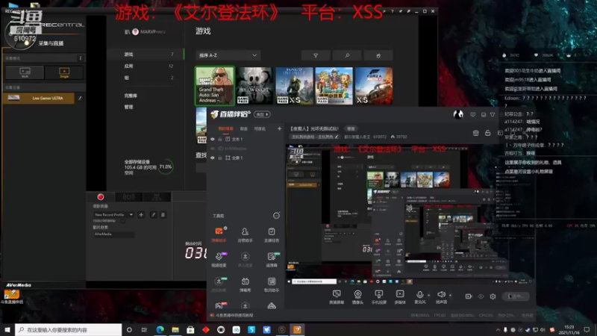
Task: Open 主播任务 tool
Action: [x=272, y=234]
